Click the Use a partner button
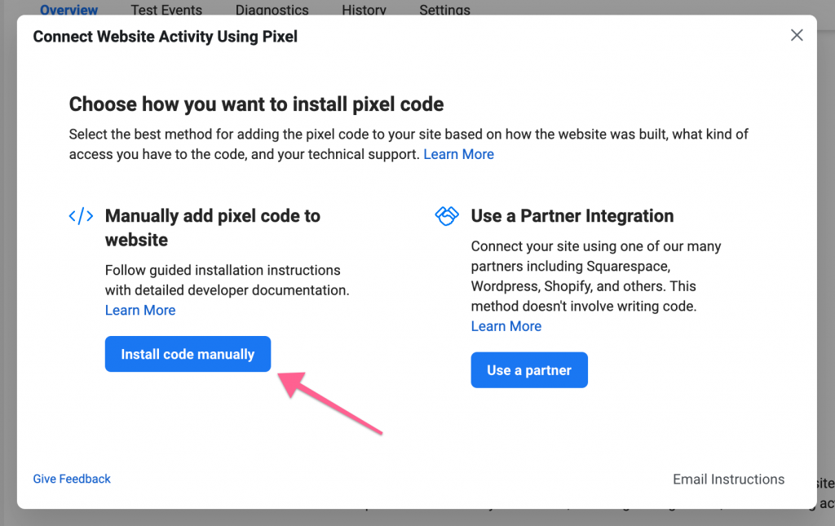The width and height of the screenshot is (835, 526). click(x=529, y=370)
